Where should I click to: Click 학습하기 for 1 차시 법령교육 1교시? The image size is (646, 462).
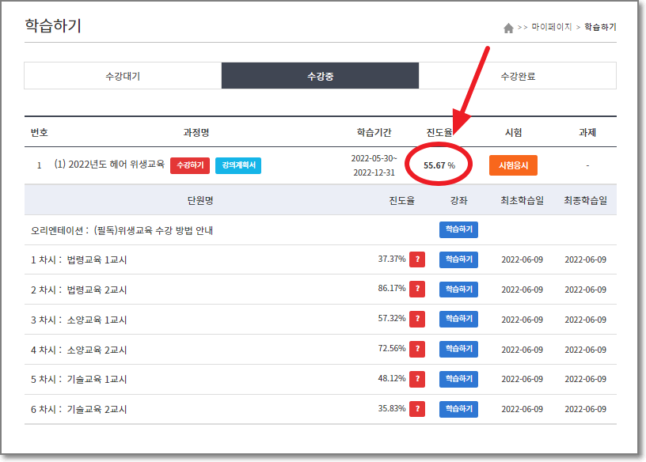point(458,259)
